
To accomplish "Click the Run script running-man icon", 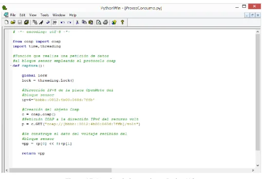I will coord(41,22).
